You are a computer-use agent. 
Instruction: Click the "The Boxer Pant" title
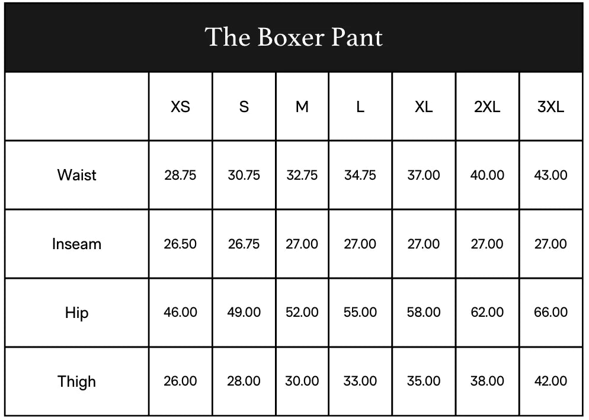tap(294, 37)
